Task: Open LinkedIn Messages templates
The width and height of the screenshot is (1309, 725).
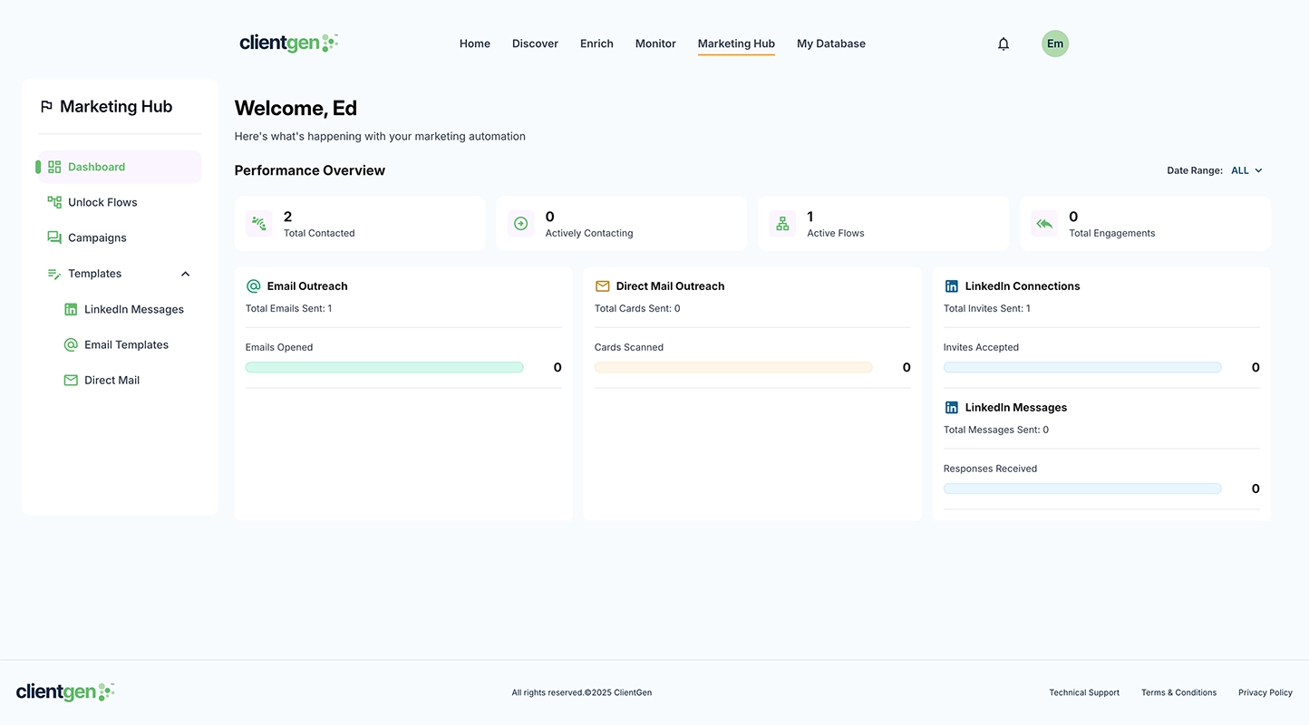Action: coord(133,309)
